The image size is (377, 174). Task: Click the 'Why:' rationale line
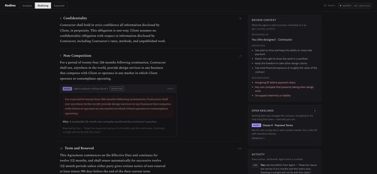110,122
